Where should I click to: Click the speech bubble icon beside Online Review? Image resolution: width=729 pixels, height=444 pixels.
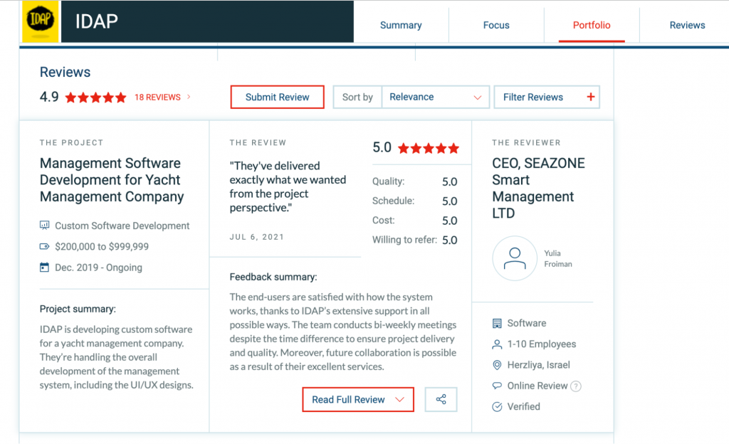497,386
